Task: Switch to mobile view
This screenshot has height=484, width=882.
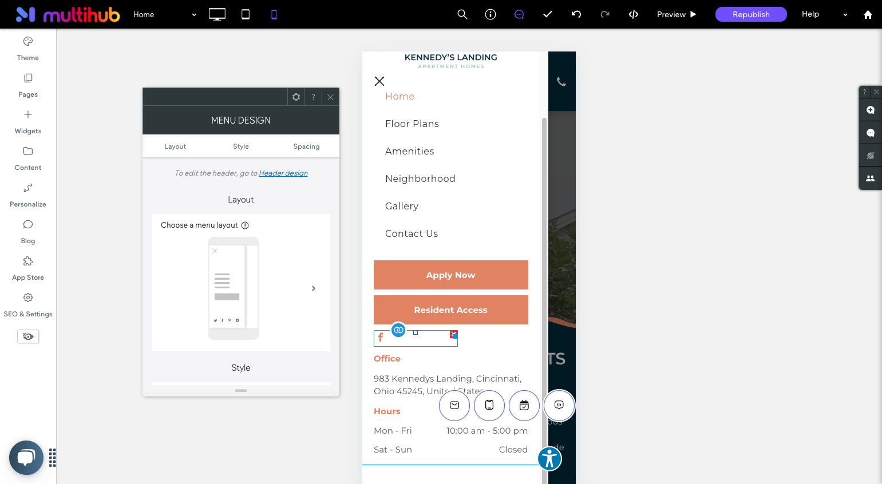Action: pos(274,14)
